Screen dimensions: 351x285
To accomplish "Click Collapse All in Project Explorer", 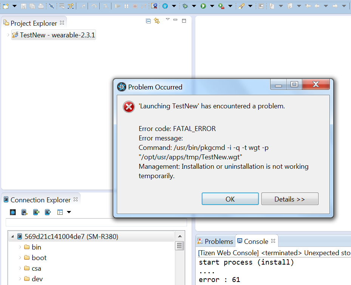I will [x=148, y=21].
